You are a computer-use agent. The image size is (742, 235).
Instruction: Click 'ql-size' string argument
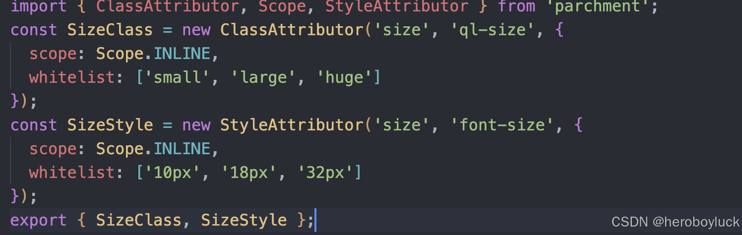pos(493,30)
